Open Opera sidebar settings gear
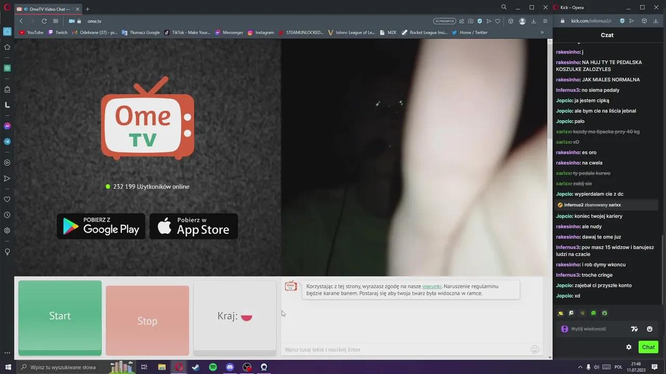 (7, 231)
